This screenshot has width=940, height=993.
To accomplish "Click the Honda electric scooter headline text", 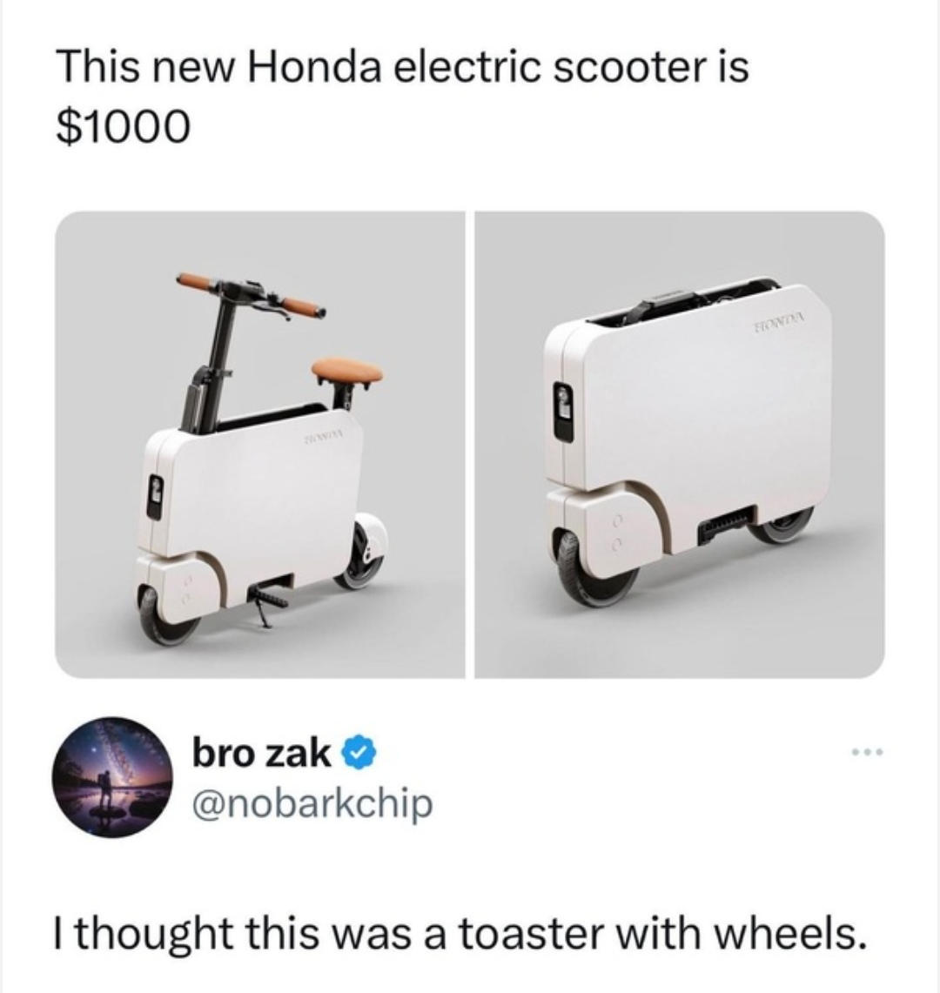I will (403, 66).
